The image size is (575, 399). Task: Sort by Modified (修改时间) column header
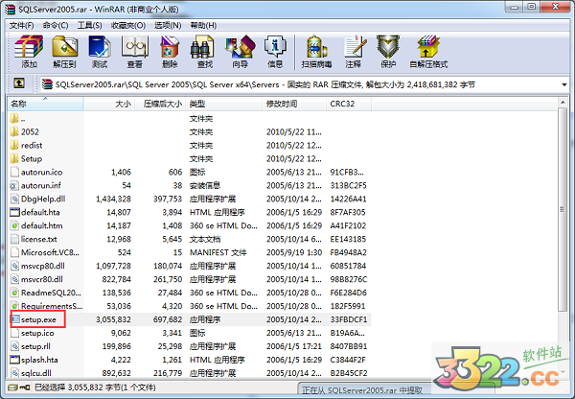294,104
